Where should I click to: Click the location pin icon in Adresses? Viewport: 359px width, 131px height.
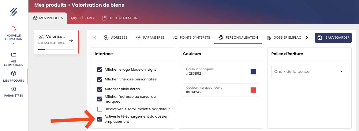tap(106, 37)
